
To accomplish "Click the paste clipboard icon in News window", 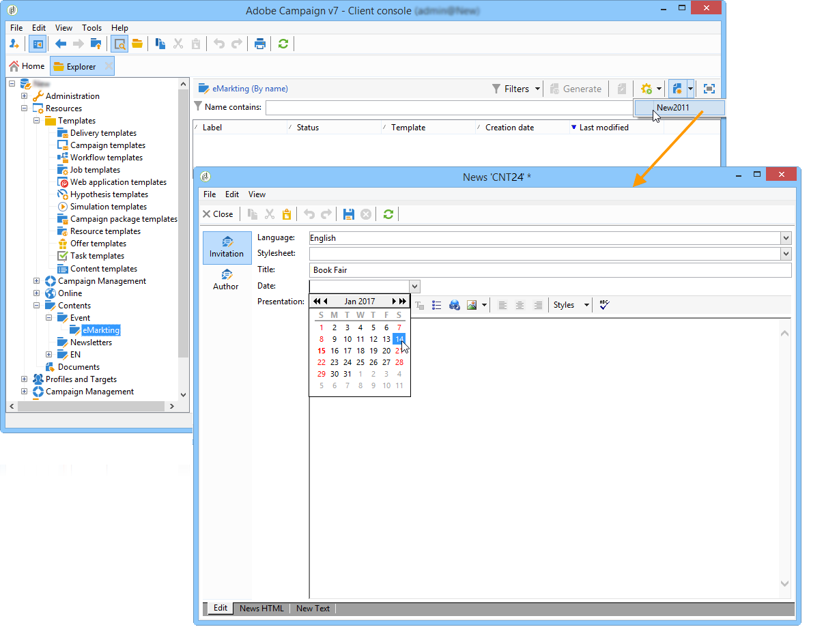I will pyautogui.click(x=287, y=214).
